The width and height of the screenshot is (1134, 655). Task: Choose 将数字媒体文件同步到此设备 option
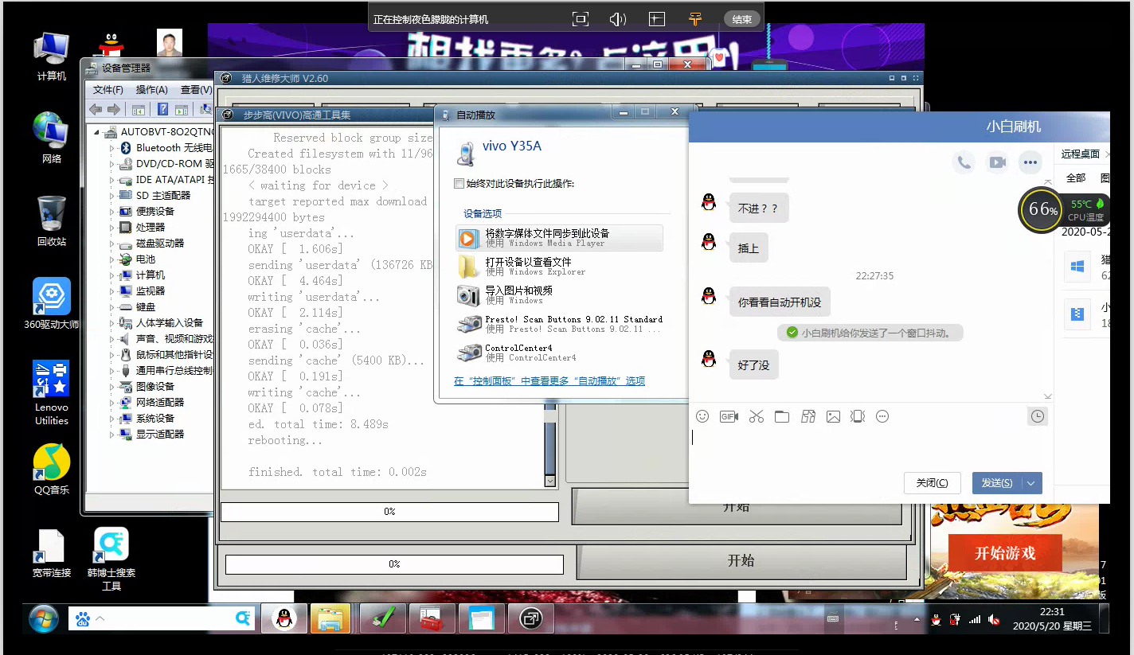(559, 237)
